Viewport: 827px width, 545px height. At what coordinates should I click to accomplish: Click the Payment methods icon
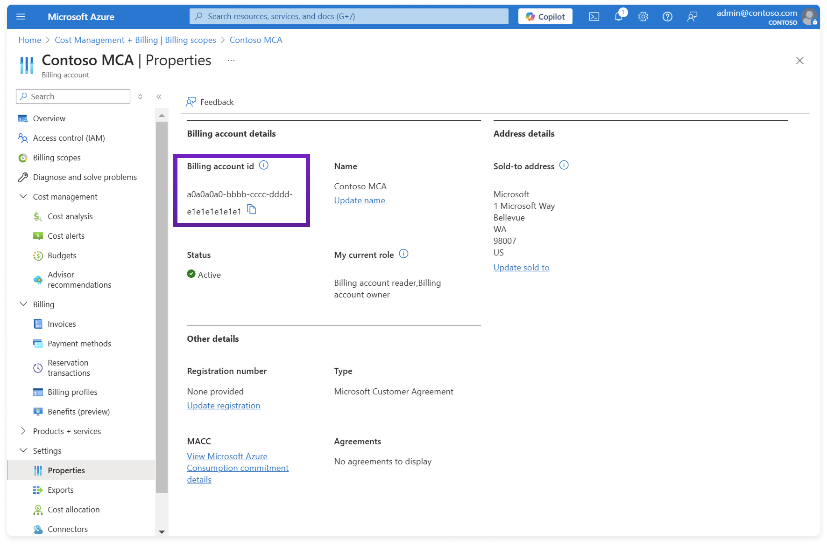(38, 344)
